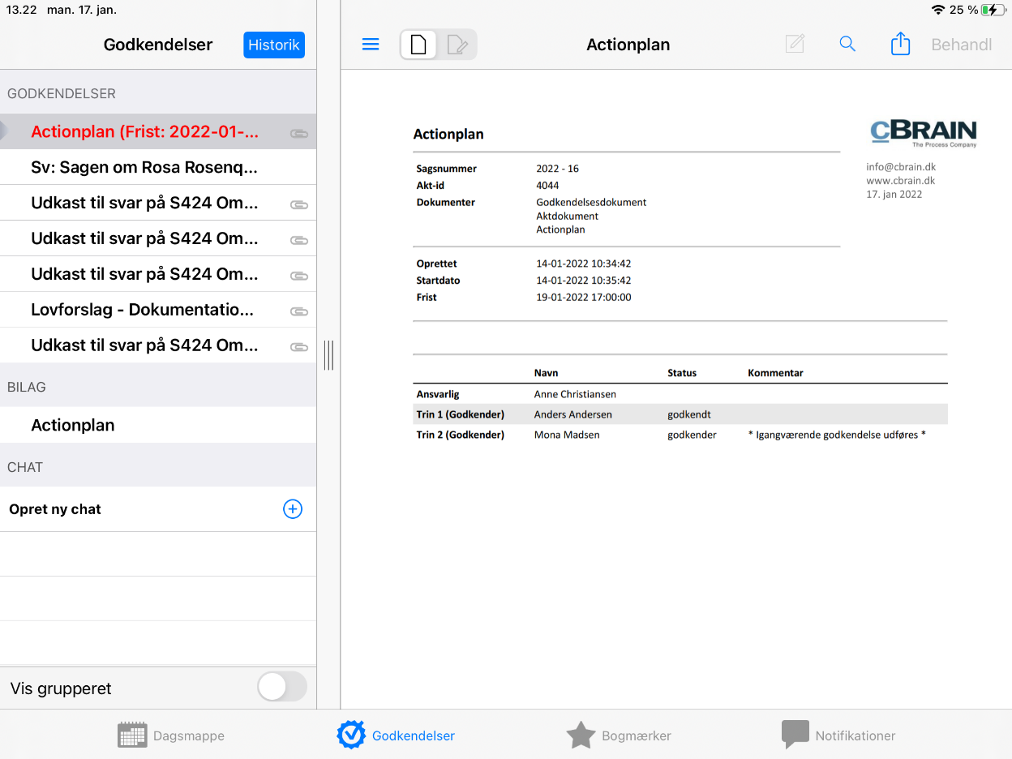Tap the www.cbrain.dk link

(x=900, y=181)
